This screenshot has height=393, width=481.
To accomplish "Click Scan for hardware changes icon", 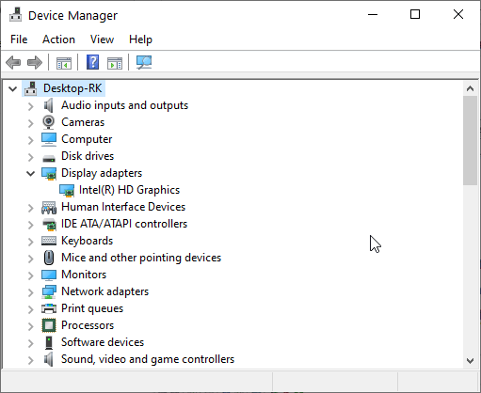I will 144,62.
